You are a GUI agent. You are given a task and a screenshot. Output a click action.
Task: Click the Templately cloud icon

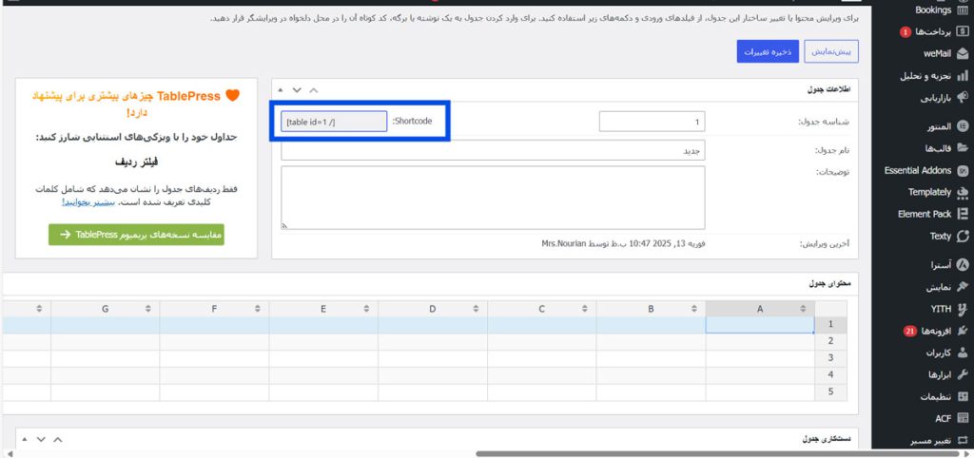963,192
